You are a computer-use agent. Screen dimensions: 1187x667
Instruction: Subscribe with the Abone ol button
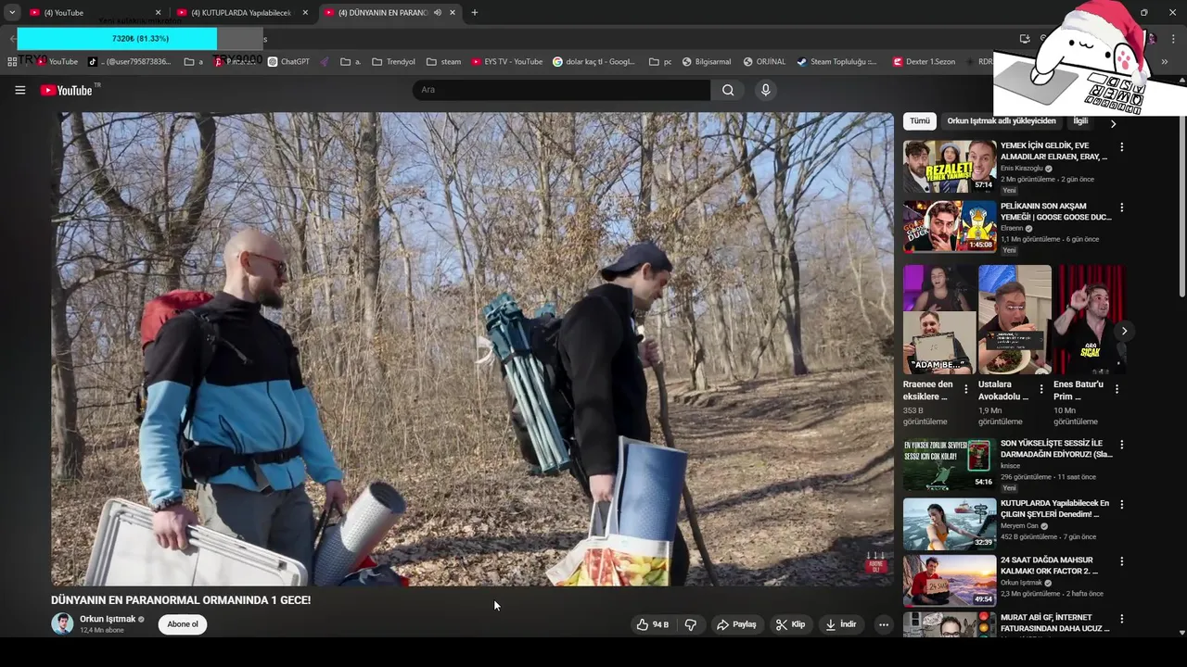pos(183,624)
